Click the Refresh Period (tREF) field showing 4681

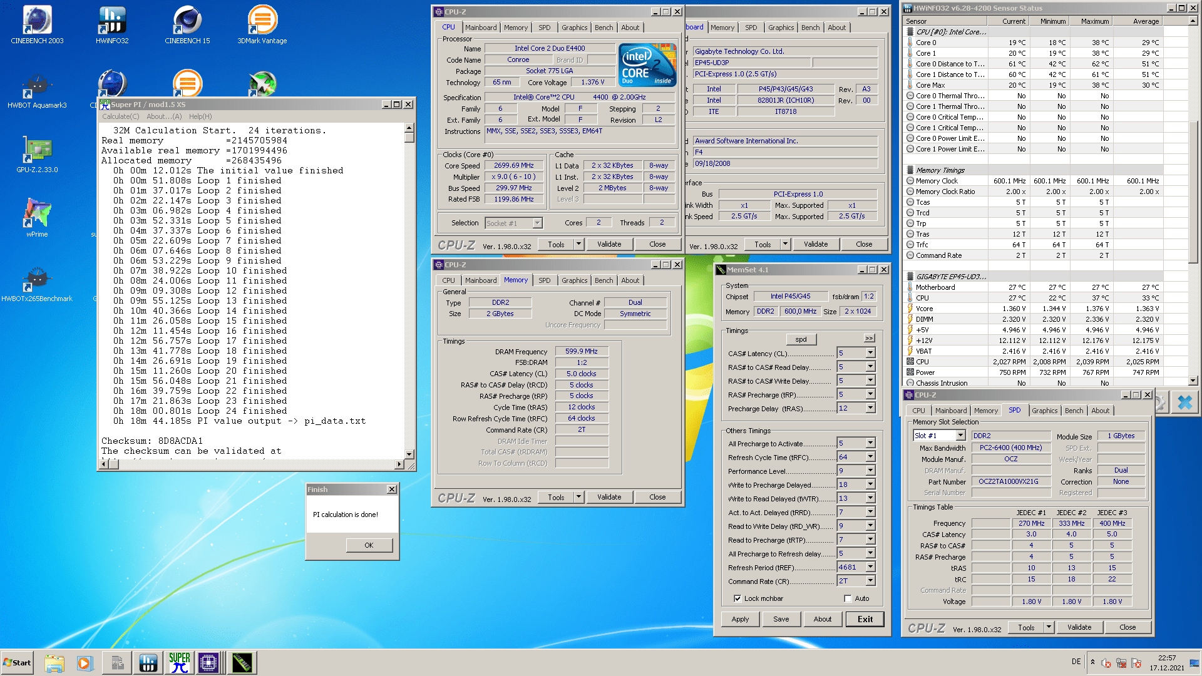pos(851,567)
